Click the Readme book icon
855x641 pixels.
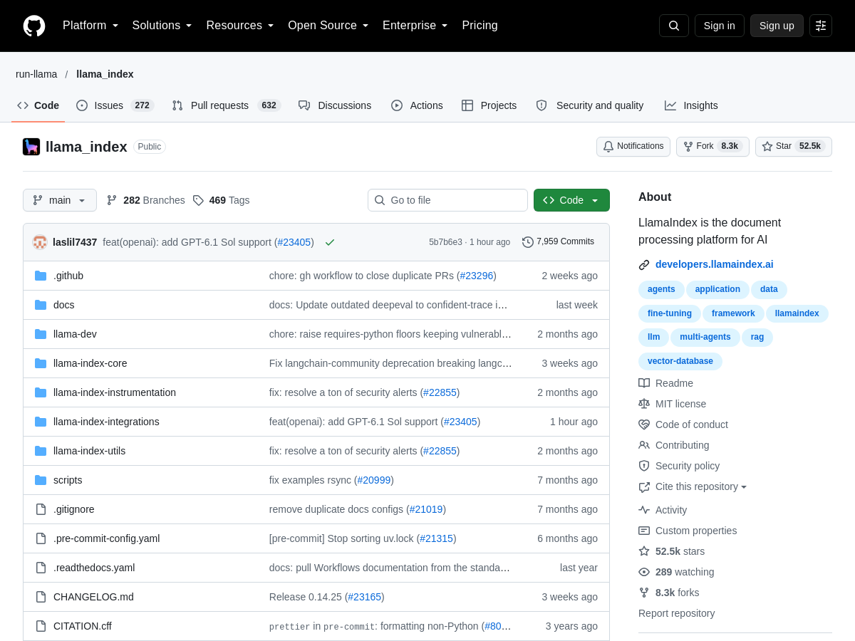pyautogui.click(x=644, y=383)
